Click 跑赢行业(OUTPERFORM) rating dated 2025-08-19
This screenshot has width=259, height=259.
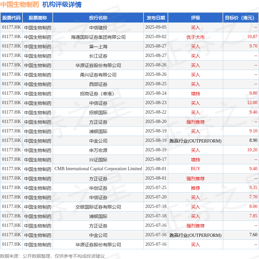pyautogui.click(x=196, y=141)
